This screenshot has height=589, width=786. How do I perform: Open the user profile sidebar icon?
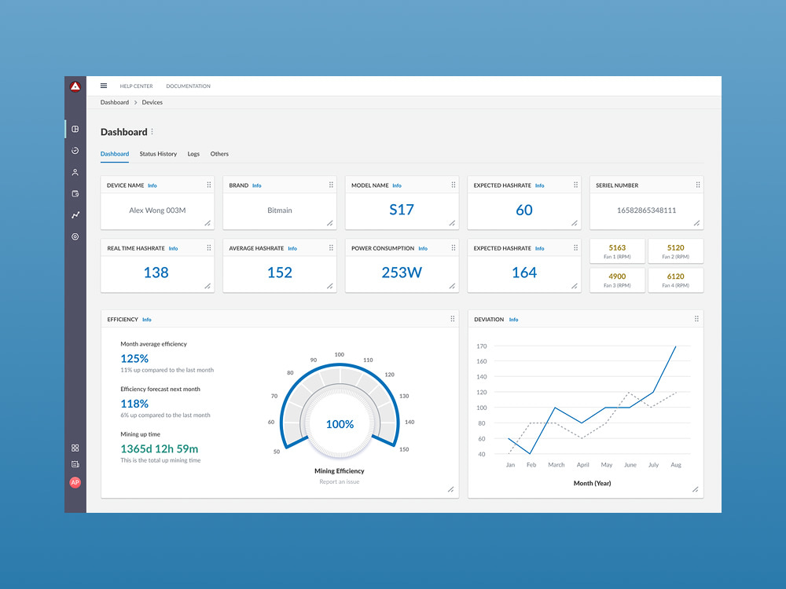(75, 172)
